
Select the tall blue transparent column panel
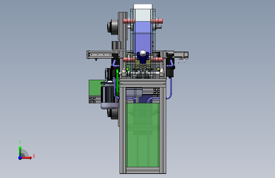tap(143, 37)
